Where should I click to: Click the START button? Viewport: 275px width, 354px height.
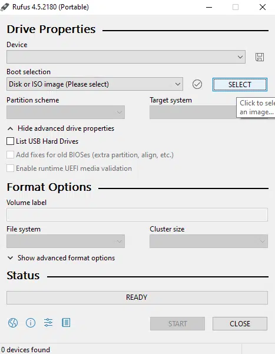(177, 324)
